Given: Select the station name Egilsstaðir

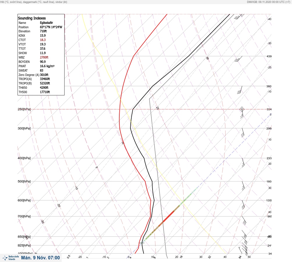Looking at the screenshot, I should pos(46,23).
